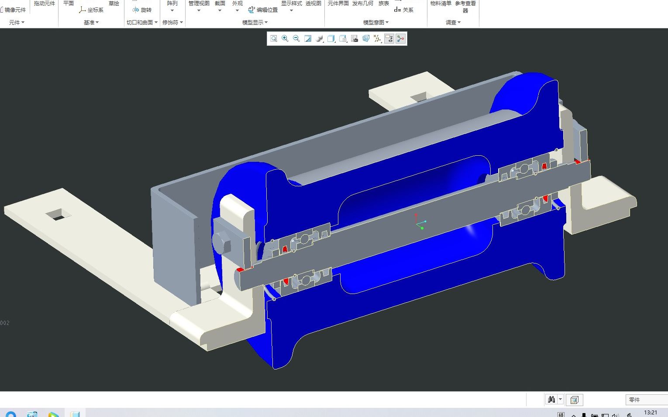Toggle the annotation display eye button

(x=389, y=39)
